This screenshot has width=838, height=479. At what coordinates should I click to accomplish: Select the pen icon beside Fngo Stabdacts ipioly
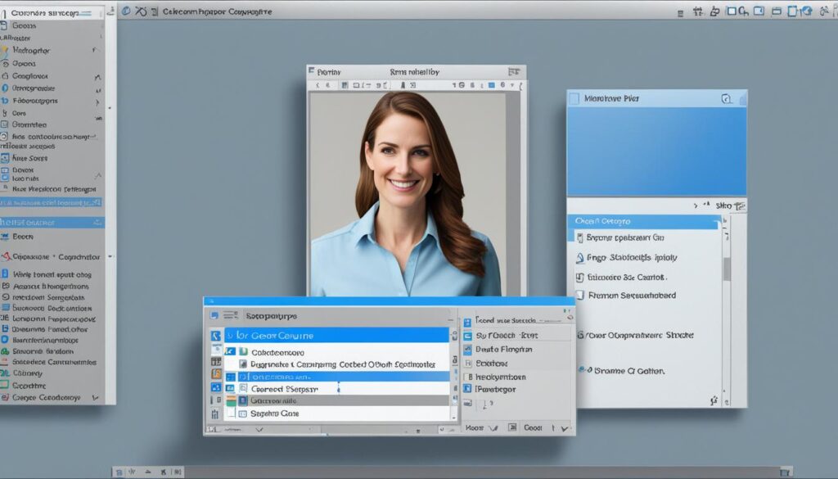(580, 256)
